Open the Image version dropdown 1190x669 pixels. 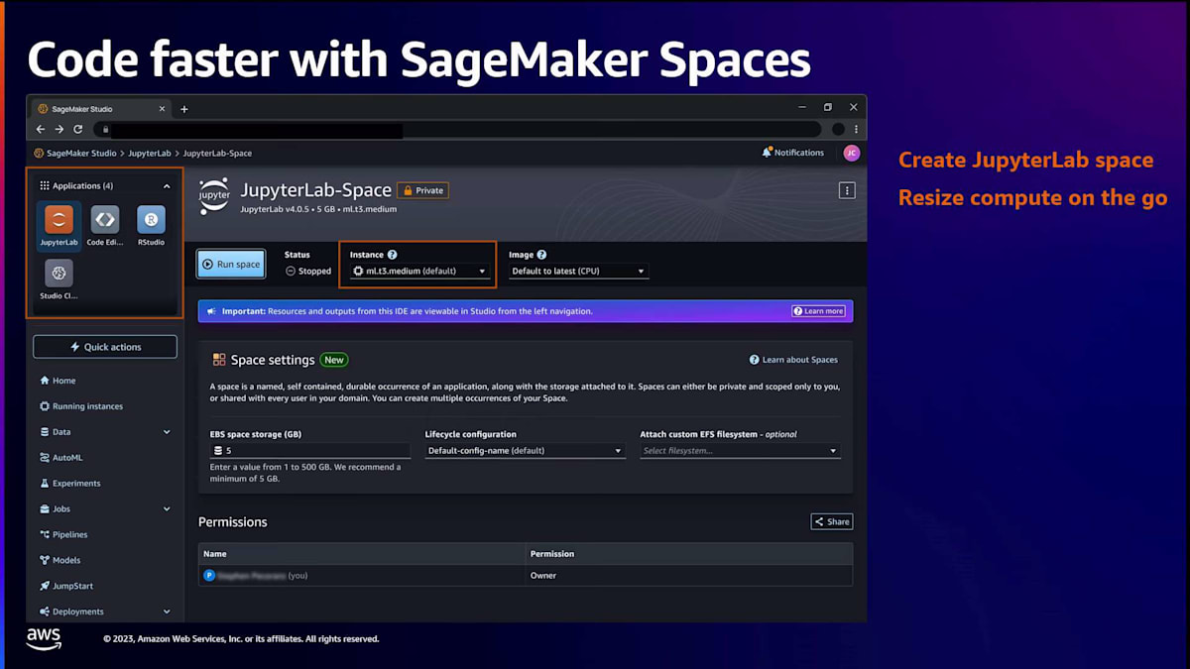pyautogui.click(x=579, y=271)
